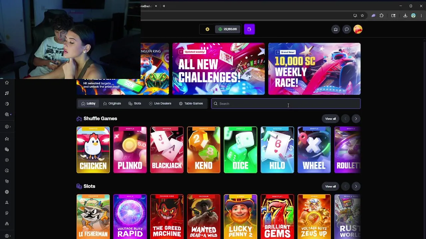Viewport: 426px width, 239px height.
Task: Close the current browser tab
Action: click(156, 6)
